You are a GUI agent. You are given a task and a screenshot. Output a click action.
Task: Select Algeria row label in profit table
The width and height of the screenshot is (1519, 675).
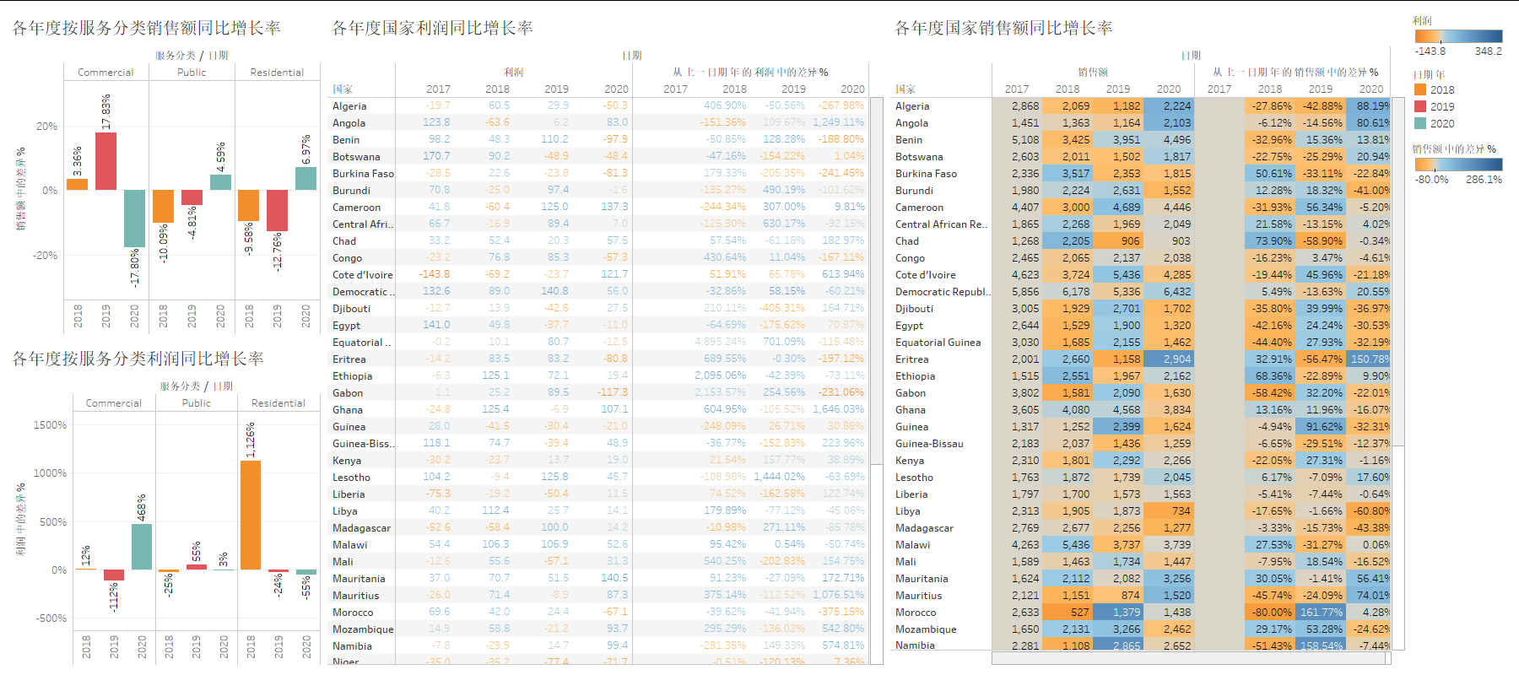tap(349, 106)
